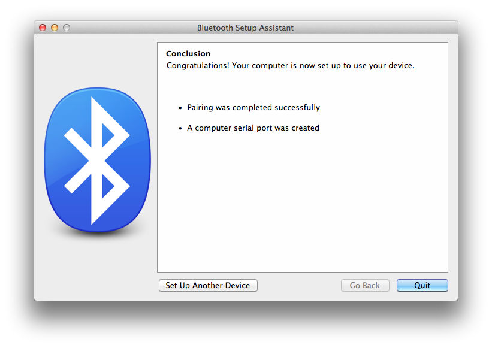Screen dimensions: 492x348
Task: Click "Pairing was completed successfully" line
Action: point(253,108)
